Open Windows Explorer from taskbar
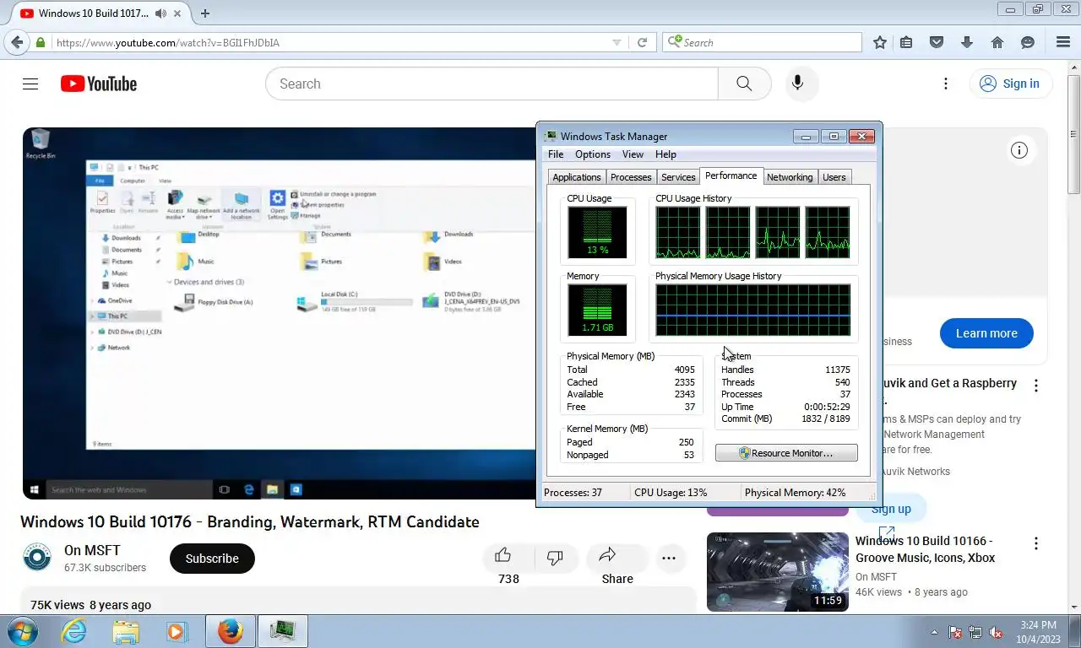Screen dimensions: 1081x648 (x=126, y=631)
